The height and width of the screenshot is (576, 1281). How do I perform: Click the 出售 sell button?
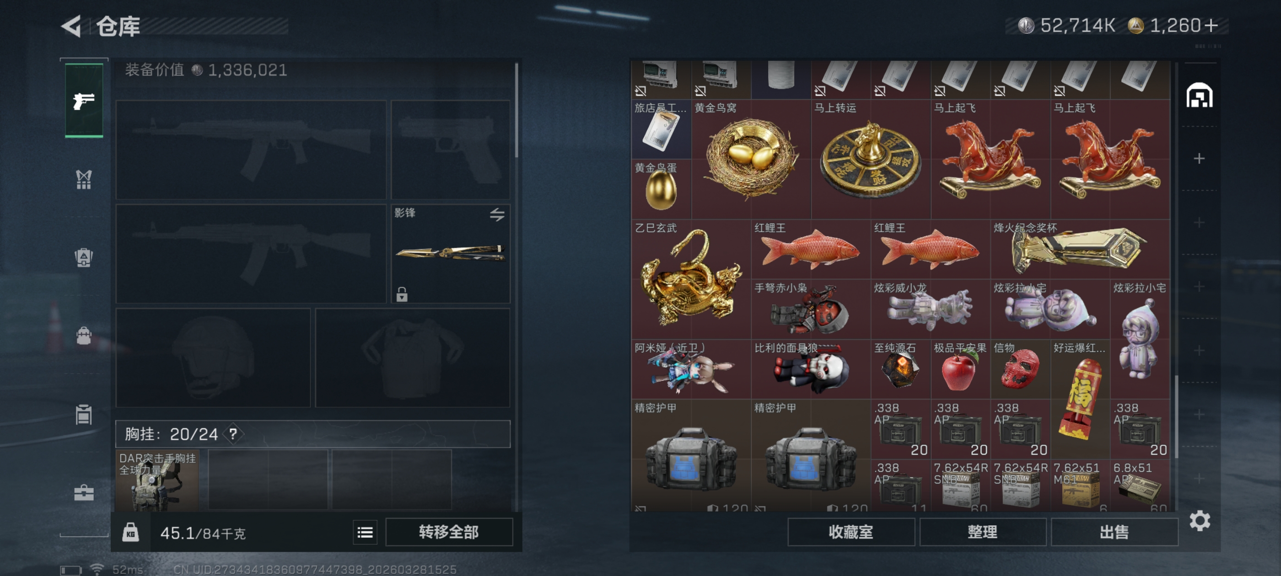tap(1114, 532)
